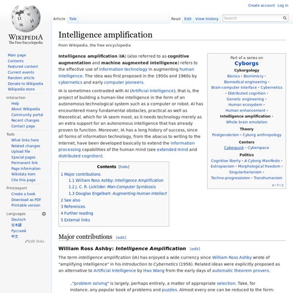Screen dimensions: 293x293
Task: Switch to the Русский language version
Action: tap(19, 231)
